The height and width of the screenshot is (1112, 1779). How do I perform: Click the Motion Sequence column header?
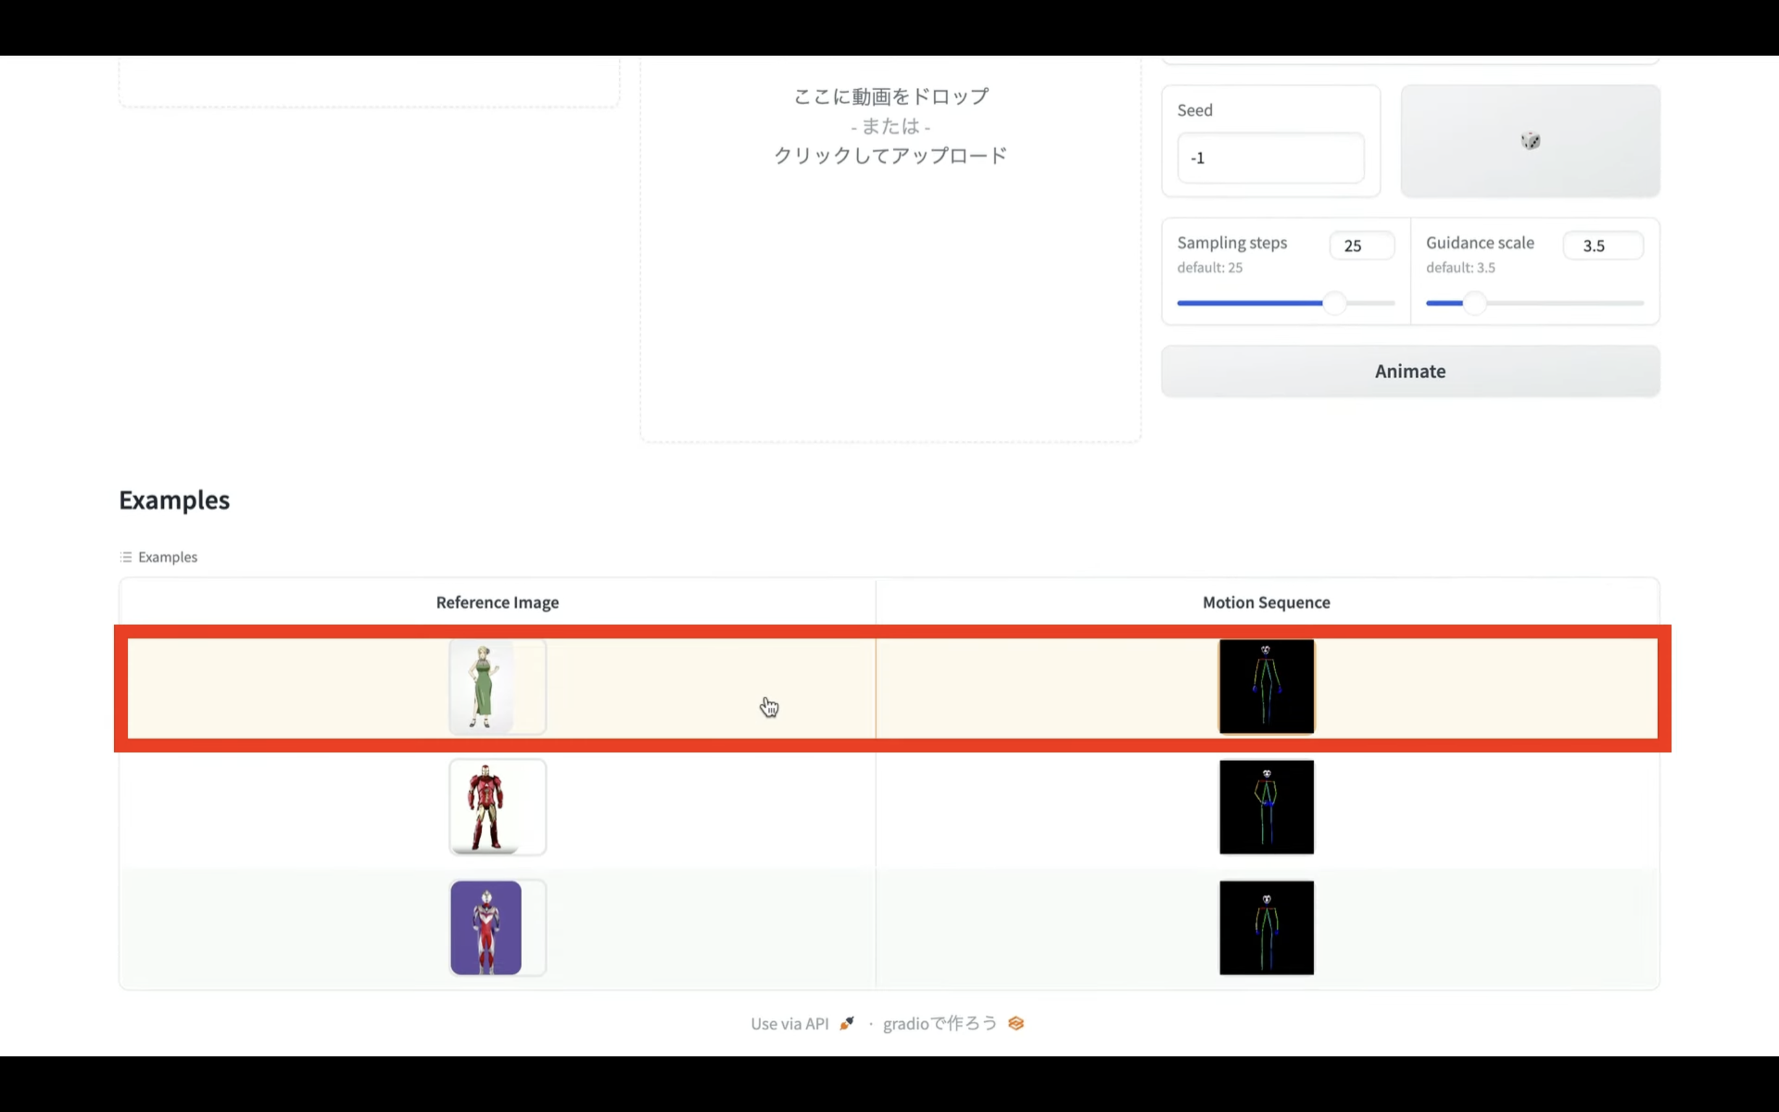1266,602
